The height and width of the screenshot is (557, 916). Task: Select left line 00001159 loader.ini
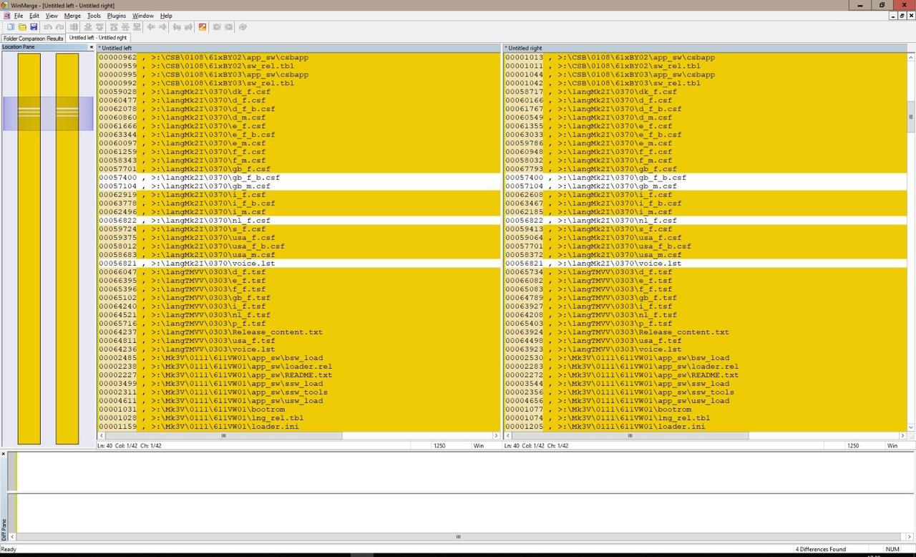298,427
